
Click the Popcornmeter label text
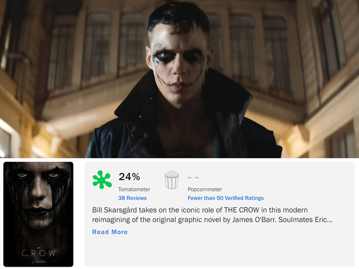pyautogui.click(x=205, y=189)
